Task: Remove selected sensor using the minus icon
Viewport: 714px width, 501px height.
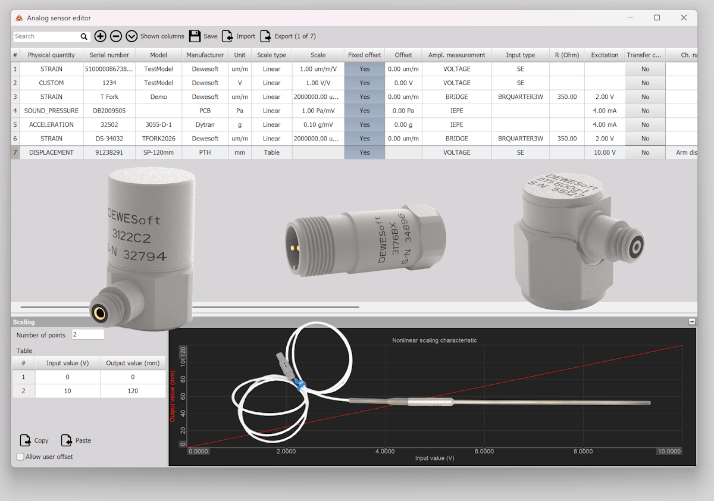Action: coord(115,36)
